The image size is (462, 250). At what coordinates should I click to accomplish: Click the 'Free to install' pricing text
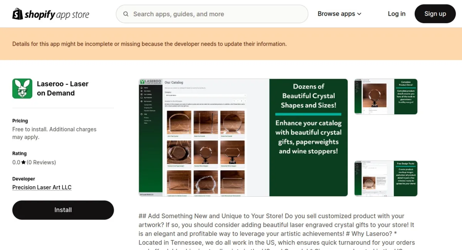(x=54, y=133)
